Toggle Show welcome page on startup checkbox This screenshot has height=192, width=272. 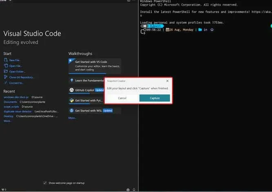click(45, 183)
